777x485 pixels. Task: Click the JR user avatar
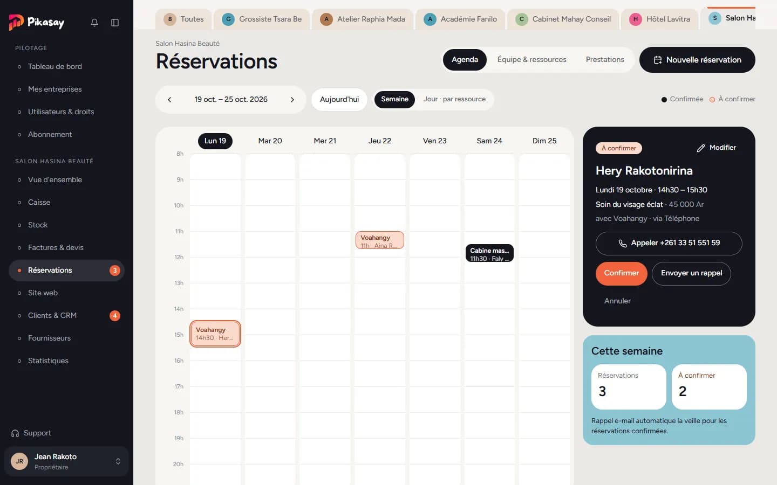pyautogui.click(x=19, y=461)
